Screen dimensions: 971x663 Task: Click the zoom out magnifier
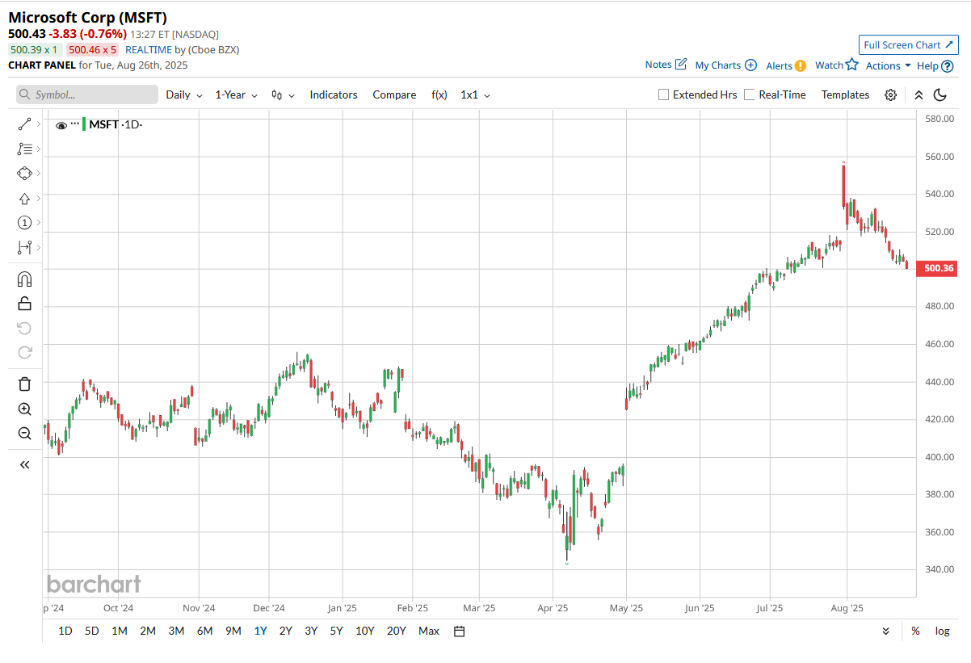click(x=24, y=434)
